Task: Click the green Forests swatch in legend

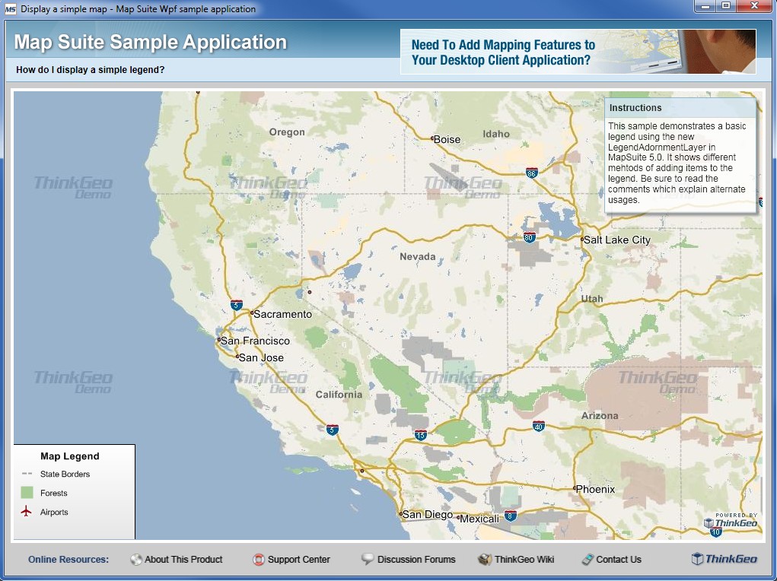Action: click(x=27, y=493)
